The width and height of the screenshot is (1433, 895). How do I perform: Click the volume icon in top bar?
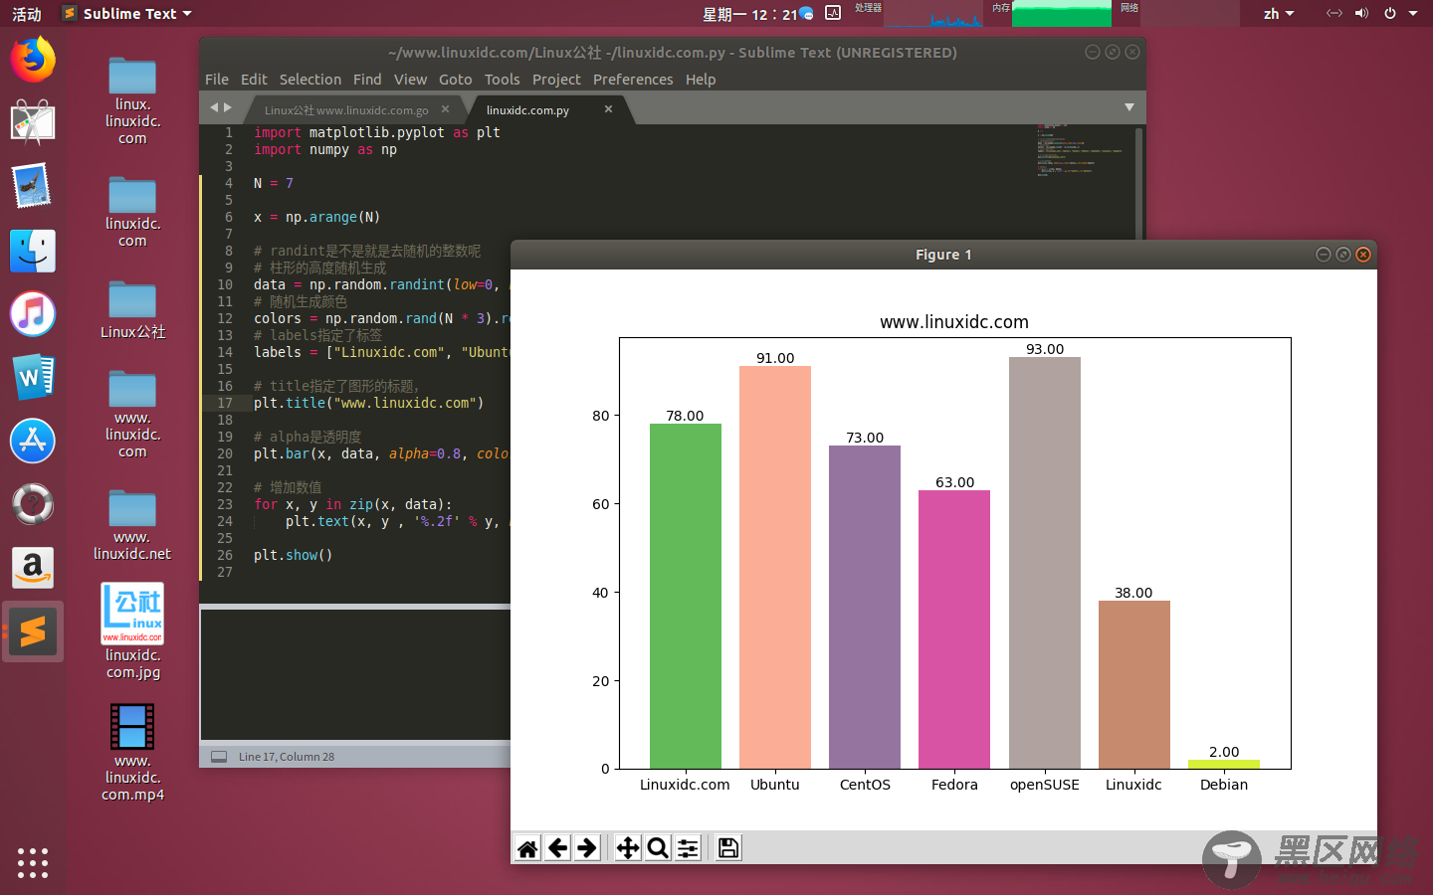pyautogui.click(x=1361, y=13)
